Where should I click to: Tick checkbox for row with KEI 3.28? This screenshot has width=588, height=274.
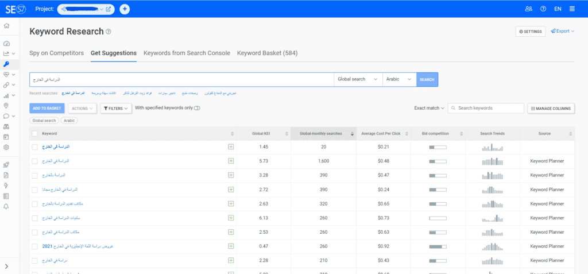[x=35, y=175]
